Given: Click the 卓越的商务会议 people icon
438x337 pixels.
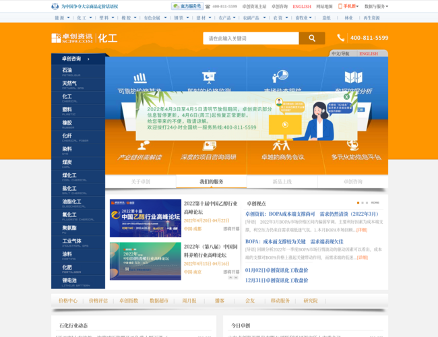Looking at the screenshot, I should coord(281,146).
